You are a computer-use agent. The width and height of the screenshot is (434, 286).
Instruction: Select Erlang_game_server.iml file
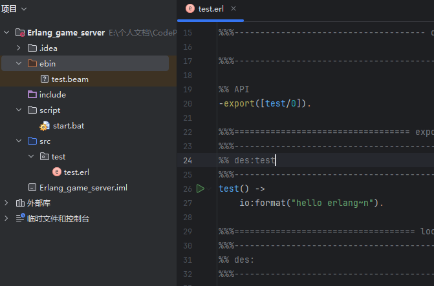click(83, 188)
